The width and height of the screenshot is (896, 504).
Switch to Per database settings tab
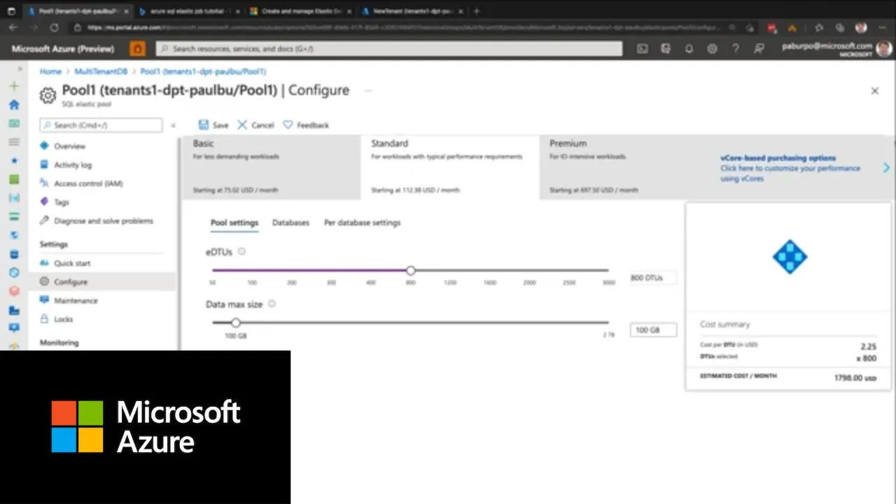[x=362, y=223]
